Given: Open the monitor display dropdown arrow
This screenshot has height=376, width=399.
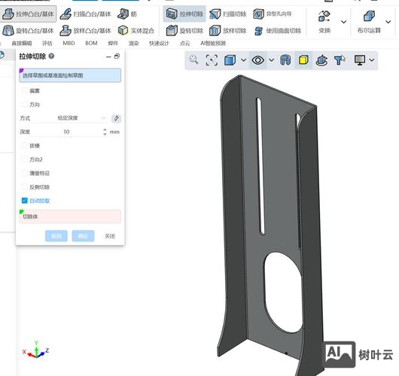Looking at the screenshot, I should tap(372, 60).
